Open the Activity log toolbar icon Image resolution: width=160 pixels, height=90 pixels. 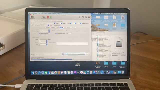click(x=89, y=17)
